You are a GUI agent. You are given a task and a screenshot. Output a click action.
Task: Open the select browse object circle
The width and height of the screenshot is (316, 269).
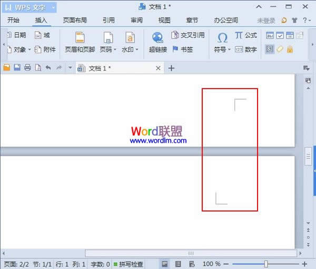308,237
